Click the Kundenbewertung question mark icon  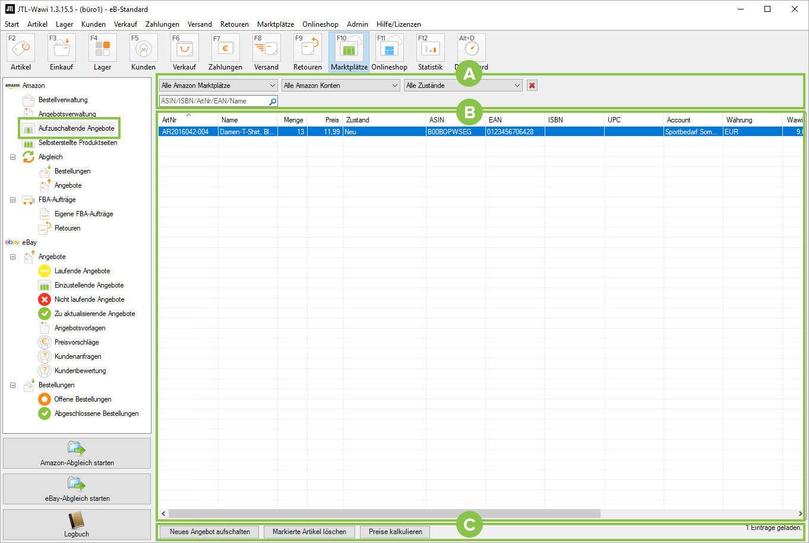[x=45, y=371]
